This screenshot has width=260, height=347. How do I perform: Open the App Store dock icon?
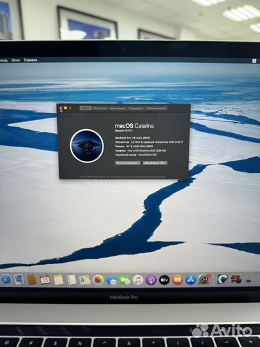tap(191, 280)
